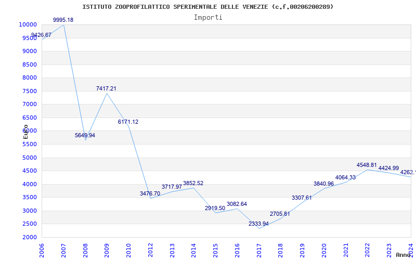The height and width of the screenshot is (260, 416).
Task: Select x-axis year 2020
Action: (x=324, y=251)
